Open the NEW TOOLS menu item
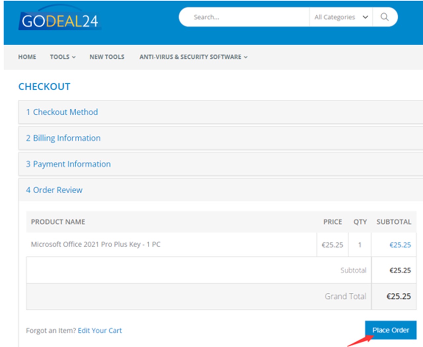423x347 pixels. 107,57
